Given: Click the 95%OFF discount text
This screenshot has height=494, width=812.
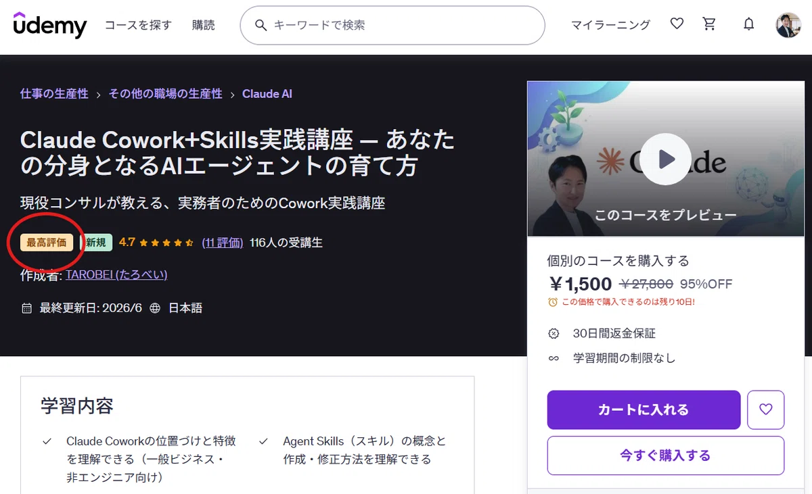Looking at the screenshot, I should pos(706,284).
